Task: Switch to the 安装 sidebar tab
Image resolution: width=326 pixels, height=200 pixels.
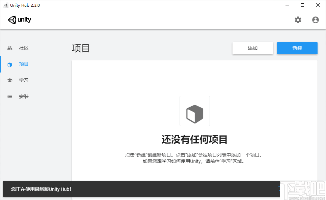Action: point(24,96)
